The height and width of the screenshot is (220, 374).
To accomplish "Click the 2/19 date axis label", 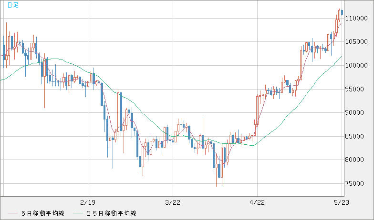I will point(88,203).
